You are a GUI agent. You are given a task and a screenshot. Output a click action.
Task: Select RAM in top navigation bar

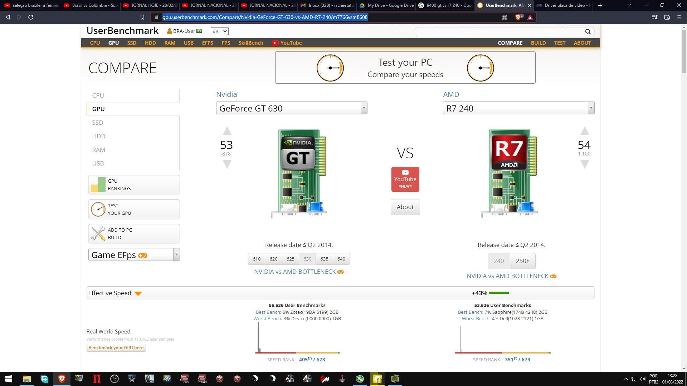[x=170, y=43]
